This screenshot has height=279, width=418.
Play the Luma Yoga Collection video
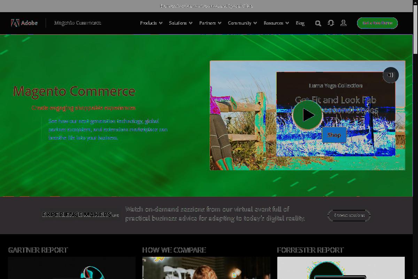[x=308, y=115]
